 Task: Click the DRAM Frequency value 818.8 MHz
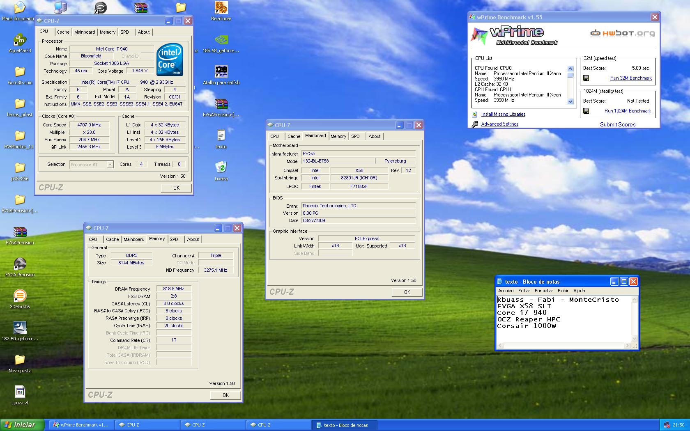point(174,289)
